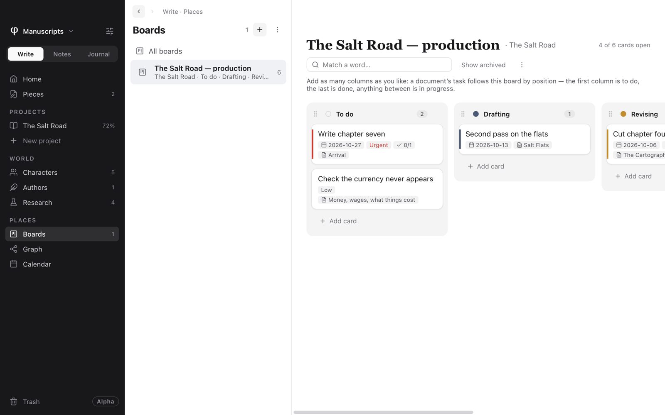
Task: Expand the Manuscripts workspace dropdown
Action: [71, 31]
